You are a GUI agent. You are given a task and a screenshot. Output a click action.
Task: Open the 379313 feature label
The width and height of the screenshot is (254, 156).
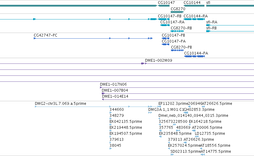coord(175,140)
